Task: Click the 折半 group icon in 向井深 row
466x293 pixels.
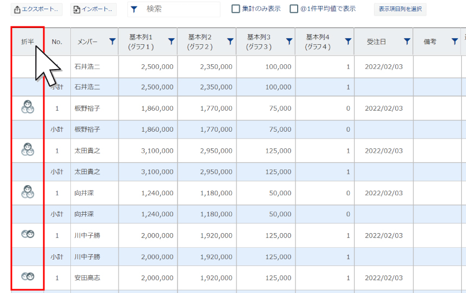Action: [x=28, y=192]
